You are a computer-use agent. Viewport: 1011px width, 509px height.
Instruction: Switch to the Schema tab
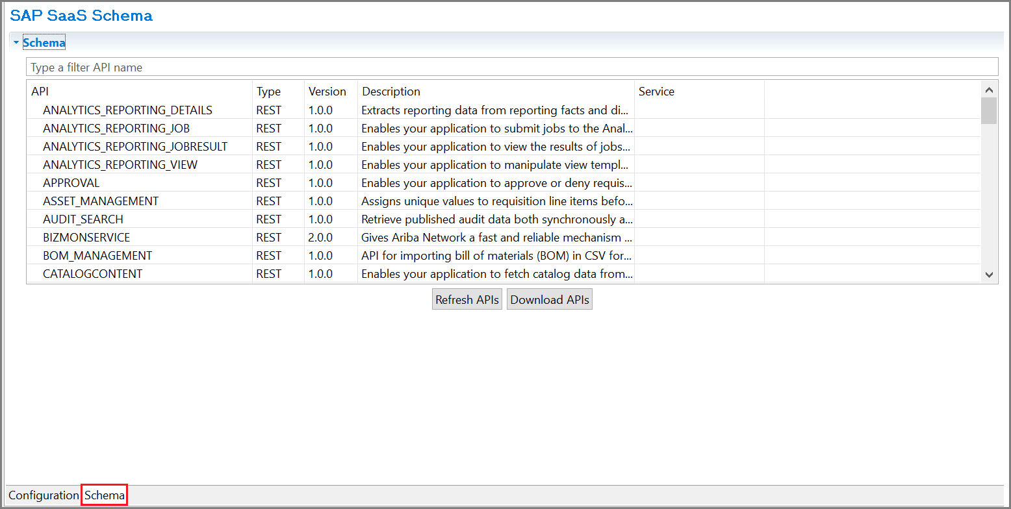tap(105, 495)
